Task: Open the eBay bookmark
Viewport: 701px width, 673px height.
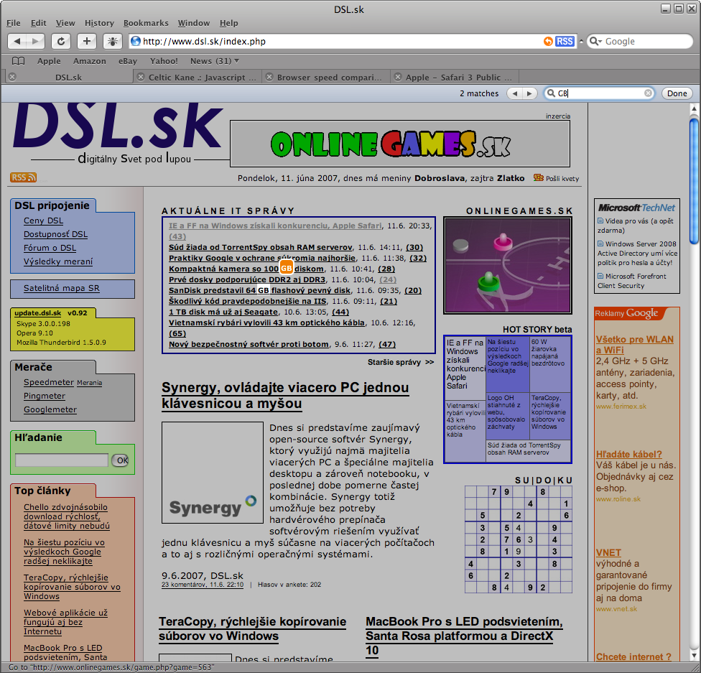Action: tap(127, 61)
